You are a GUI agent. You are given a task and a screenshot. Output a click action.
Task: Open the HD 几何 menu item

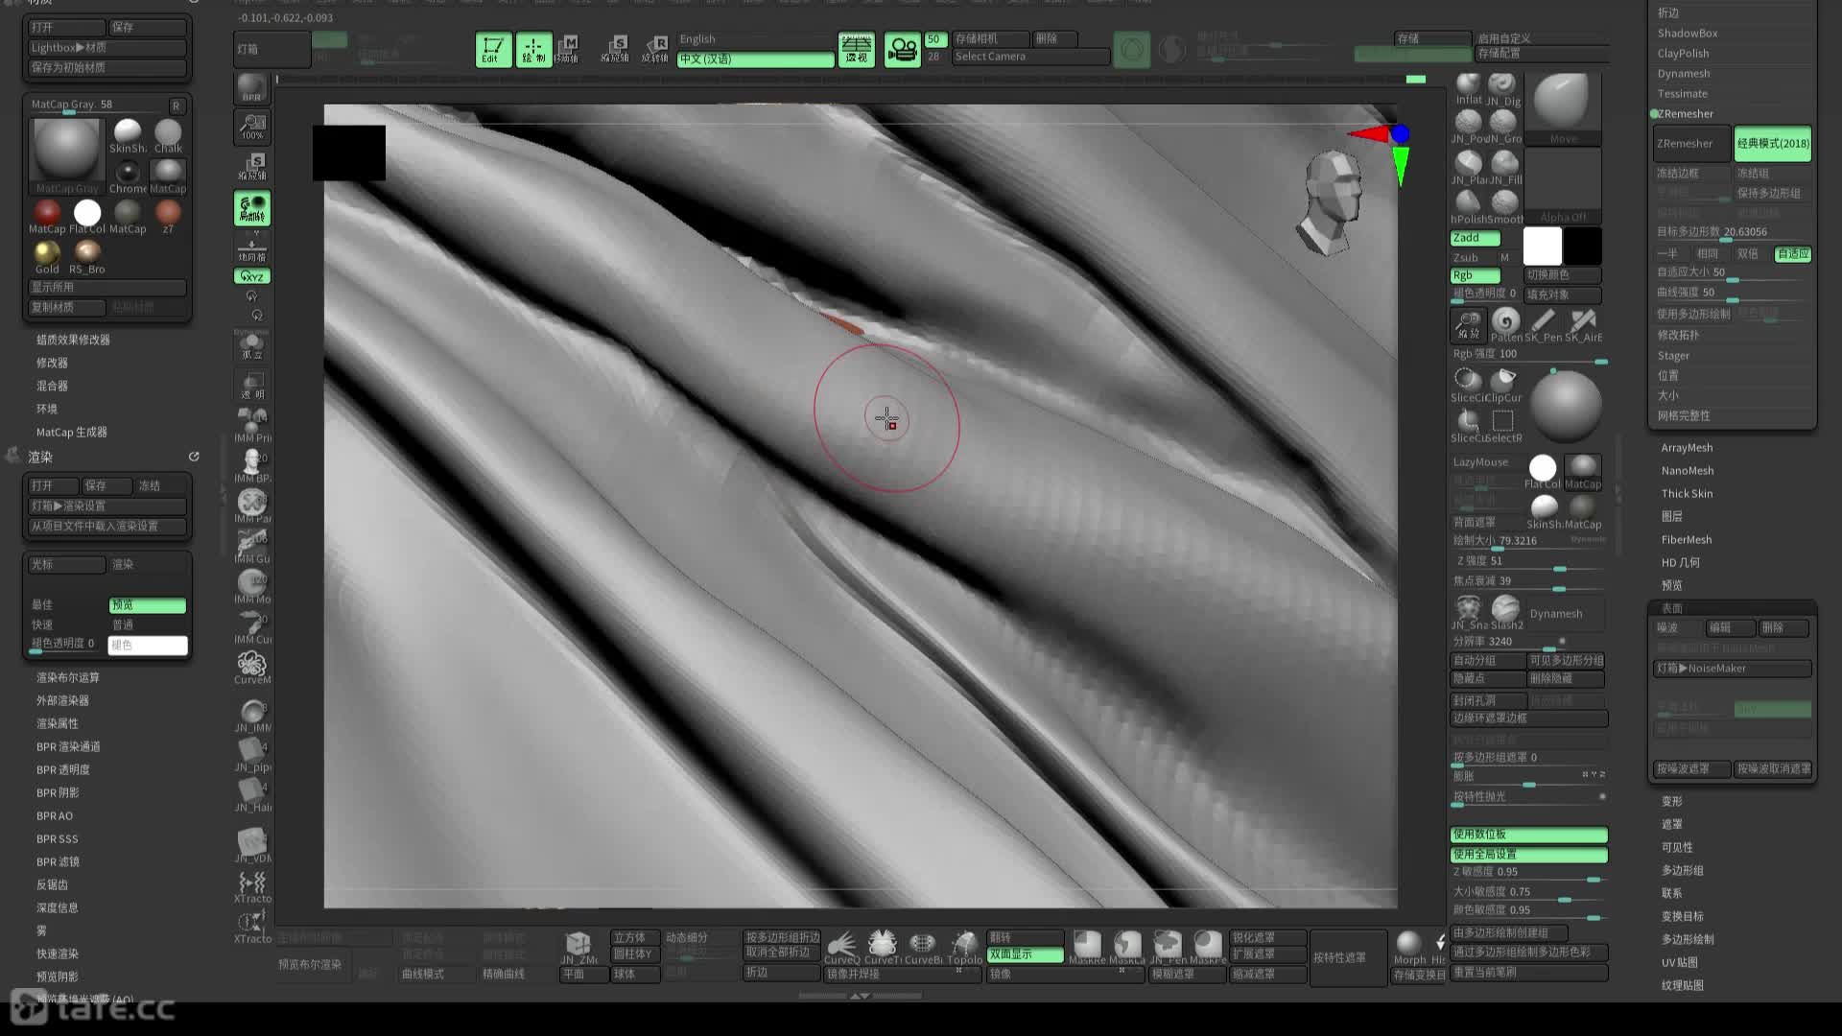(1681, 563)
